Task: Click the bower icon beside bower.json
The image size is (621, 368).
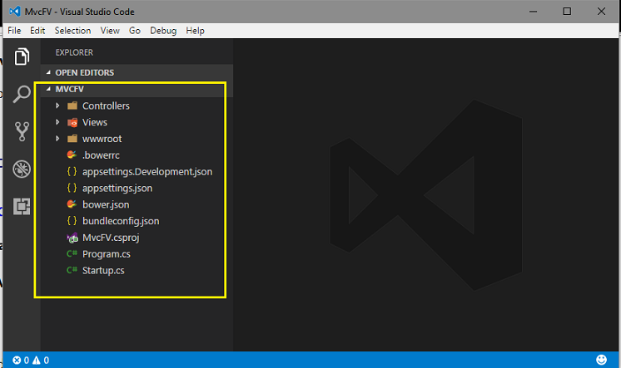Action: pyautogui.click(x=72, y=204)
